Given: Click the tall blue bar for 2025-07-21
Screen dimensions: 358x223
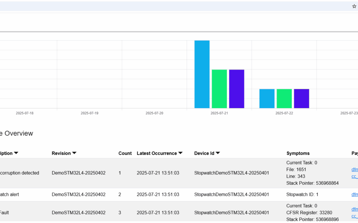Looking at the screenshot, I should tap(202, 74).
